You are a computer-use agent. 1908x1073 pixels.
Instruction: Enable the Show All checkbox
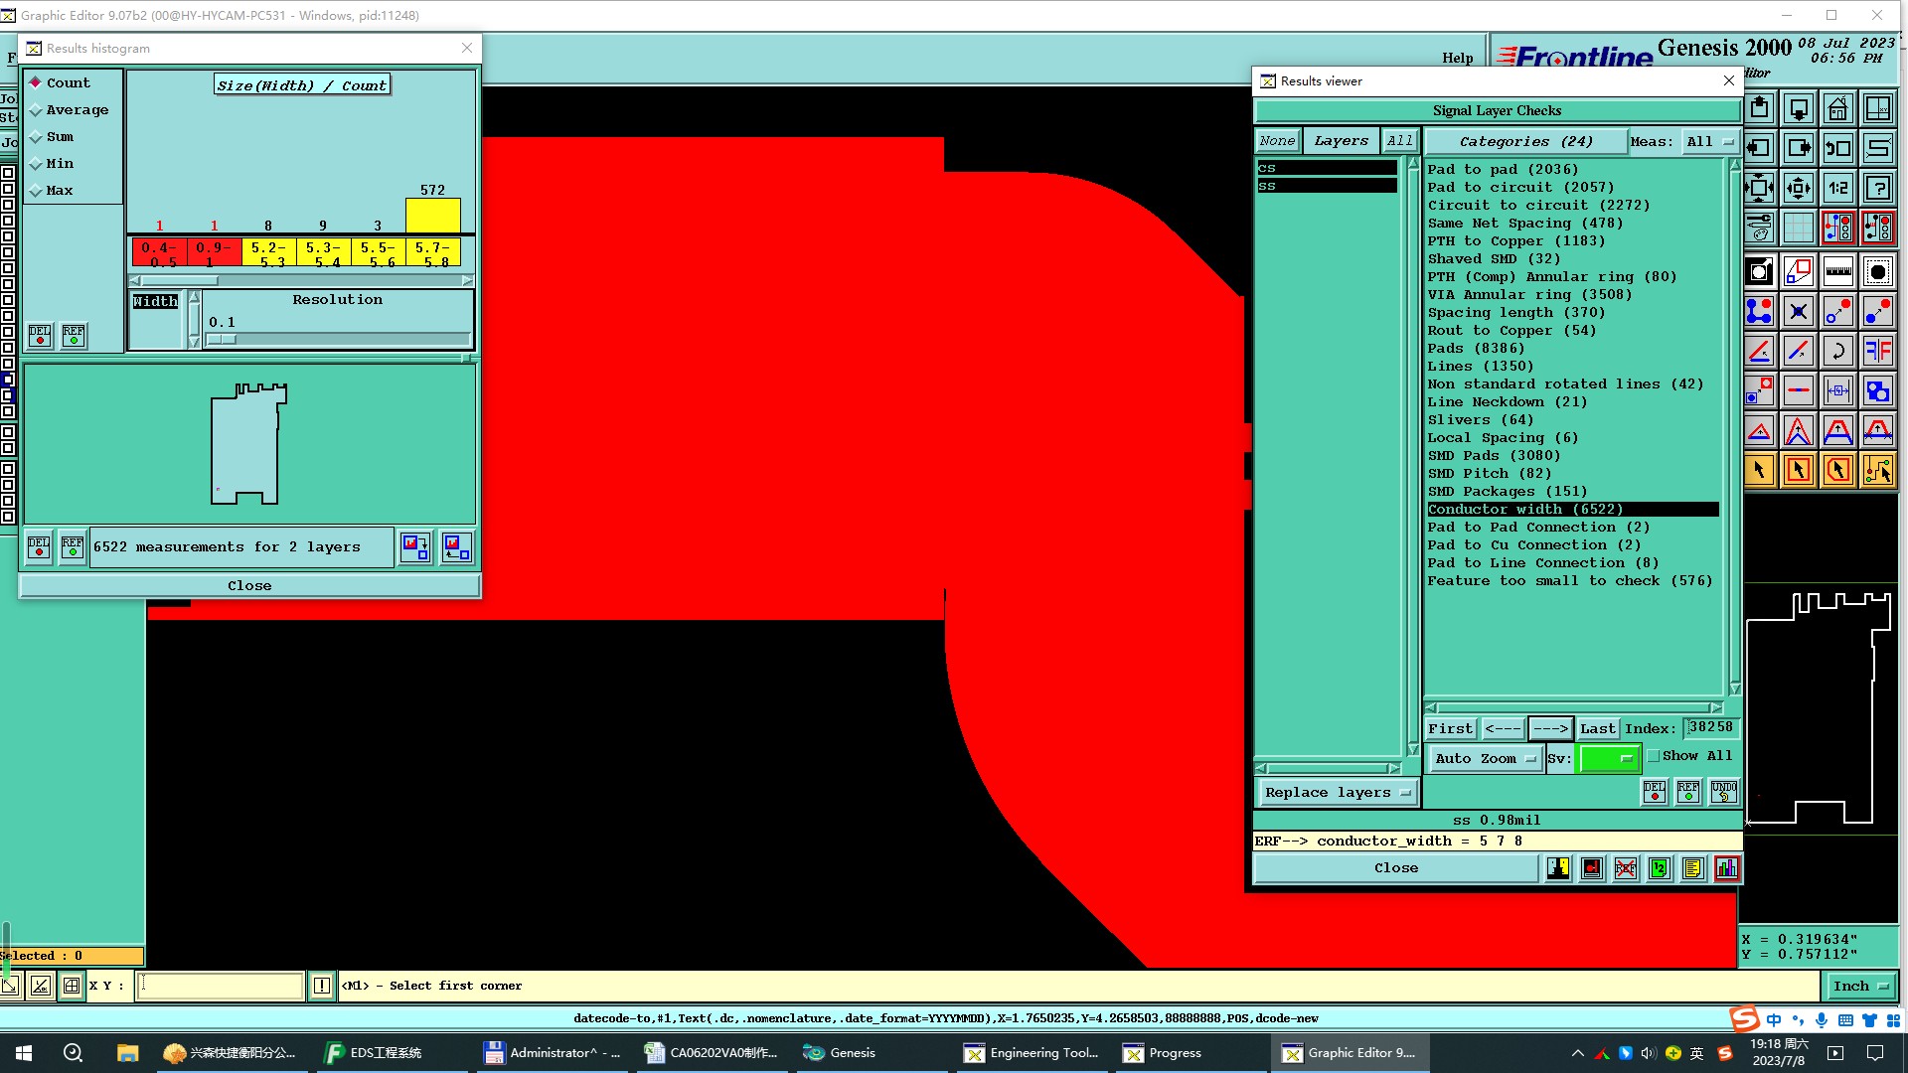pyautogui.click(x=1655, y=756)
